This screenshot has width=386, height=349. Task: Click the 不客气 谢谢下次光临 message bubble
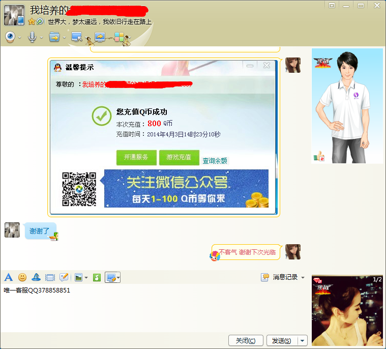click(x=246, y=252)
